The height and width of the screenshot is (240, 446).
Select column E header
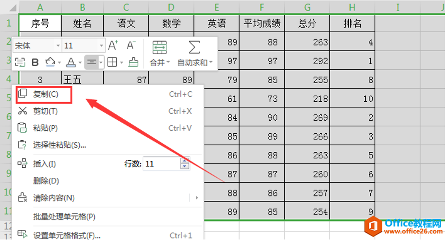[x=217, y=8]
